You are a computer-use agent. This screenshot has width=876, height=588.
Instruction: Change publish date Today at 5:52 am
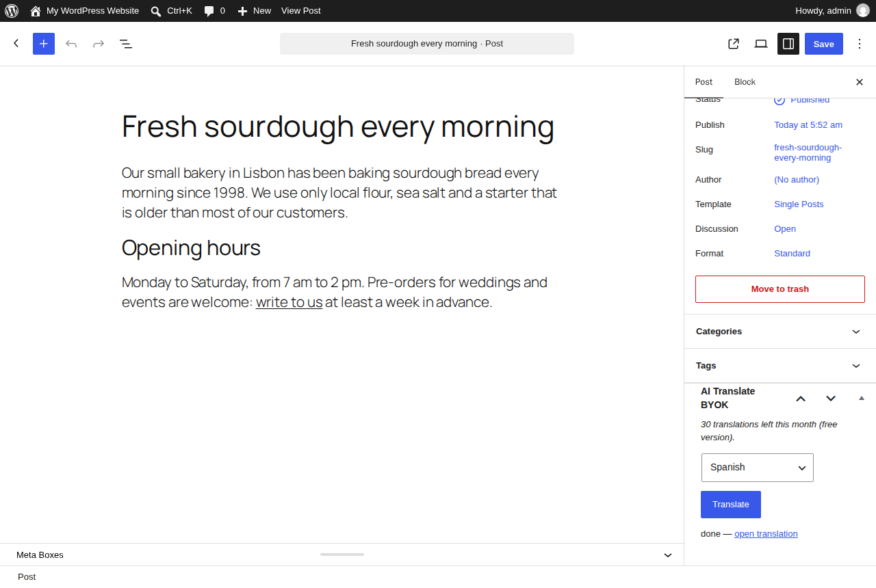pos(808,125)
